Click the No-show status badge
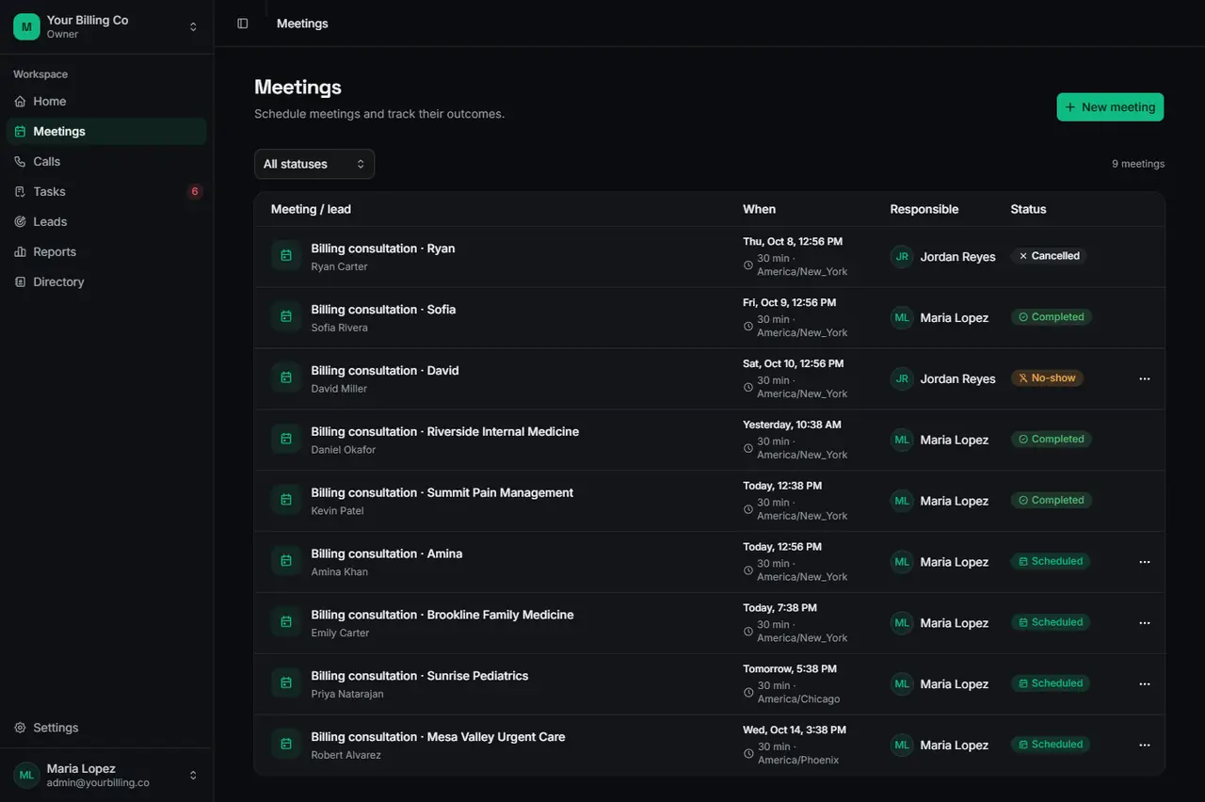 [x=1047, y=378]
